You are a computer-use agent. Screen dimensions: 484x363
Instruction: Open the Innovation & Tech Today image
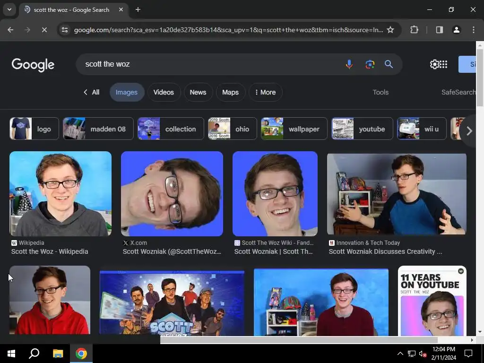coord(397,194)
